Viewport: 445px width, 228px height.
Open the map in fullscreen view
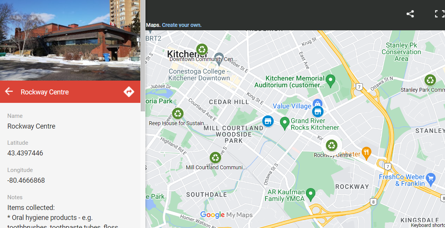pos(440,14)
